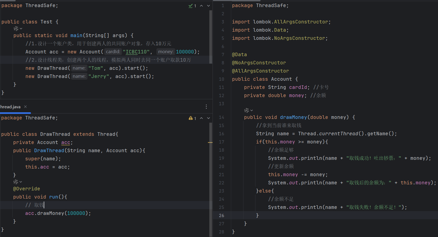Screen dimensions: 438x237
Task: Open the tab options kebab menu
Action: (x=206, y=107)
